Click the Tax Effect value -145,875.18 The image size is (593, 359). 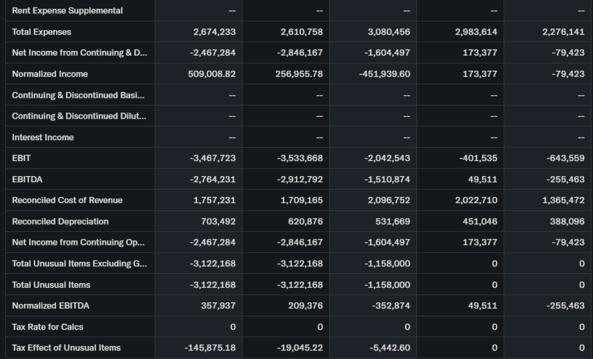click(210, 347)
